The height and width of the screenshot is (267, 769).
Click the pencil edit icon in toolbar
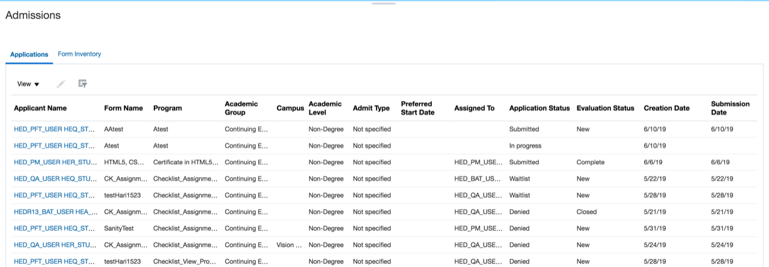click(x=61, y=84)
